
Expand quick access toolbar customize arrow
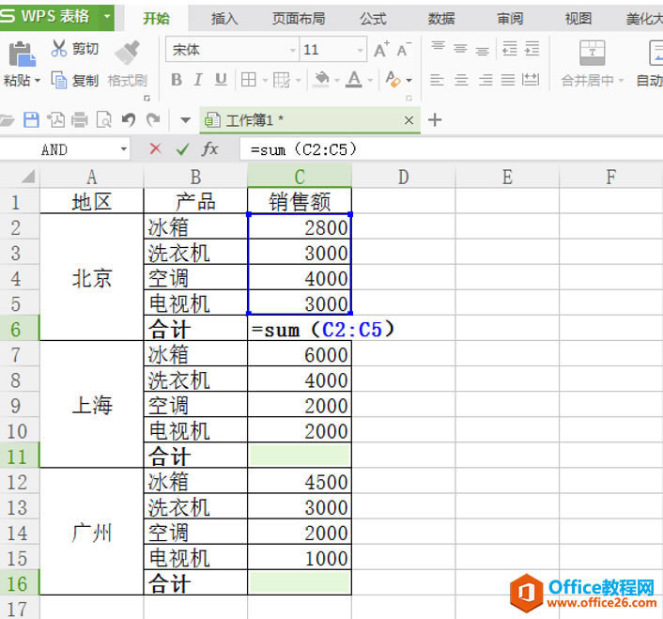[185, 120]
